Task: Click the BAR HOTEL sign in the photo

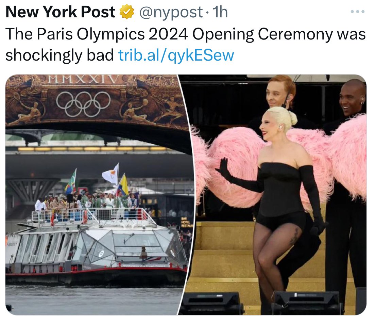Action: (186, 222)
